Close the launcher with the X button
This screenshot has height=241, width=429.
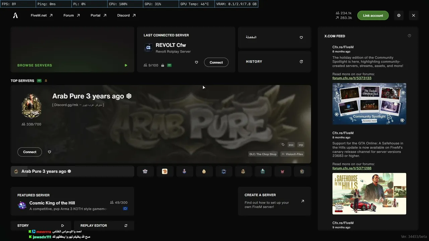[414, 15]
